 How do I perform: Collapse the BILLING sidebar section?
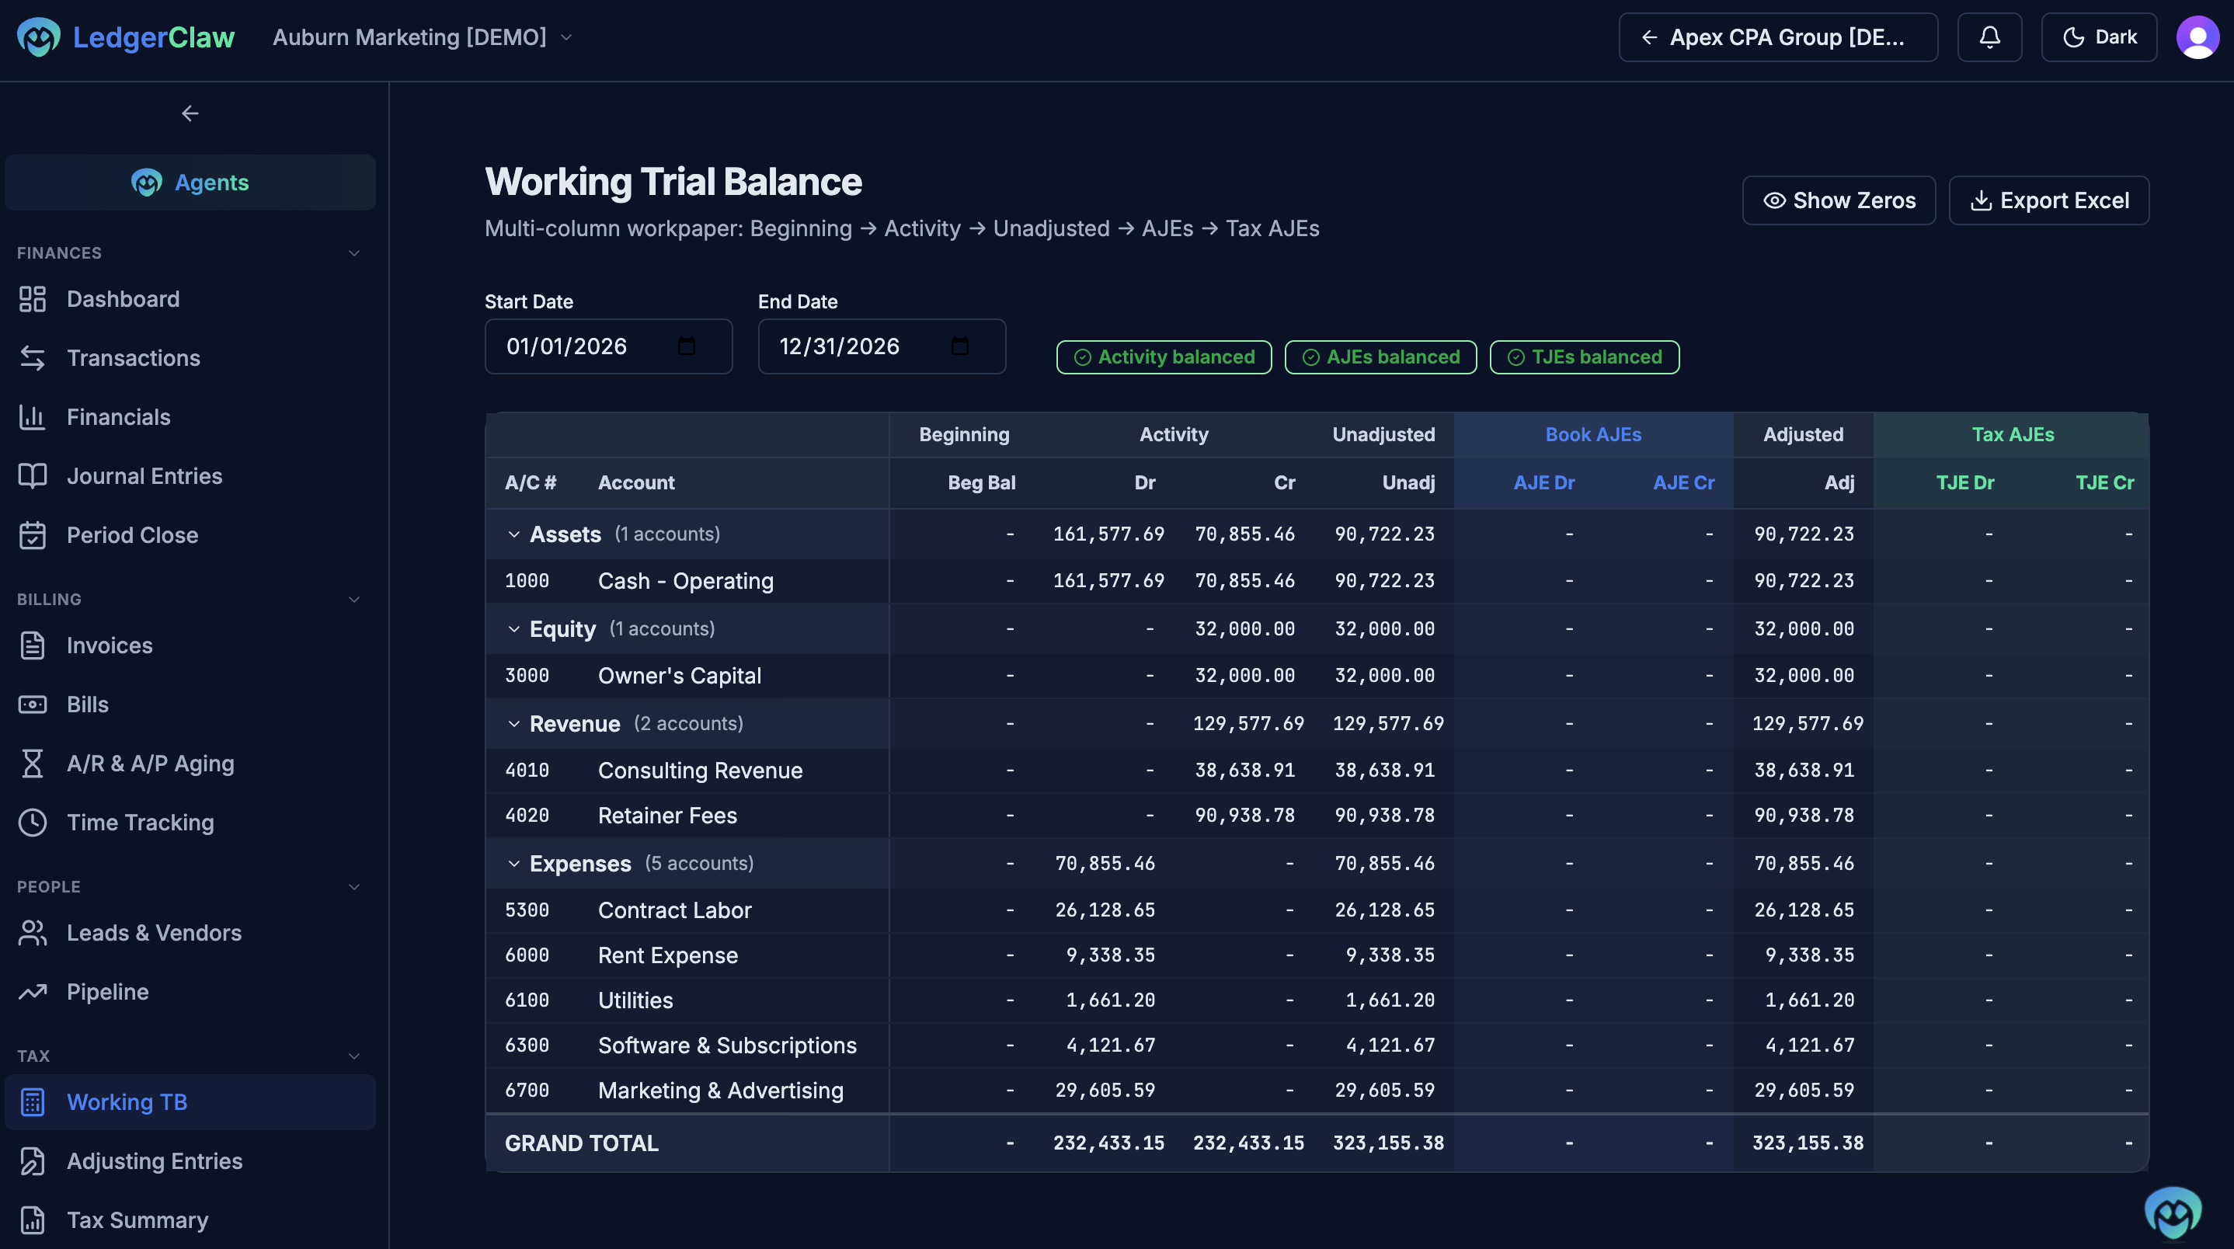(354, 600)
